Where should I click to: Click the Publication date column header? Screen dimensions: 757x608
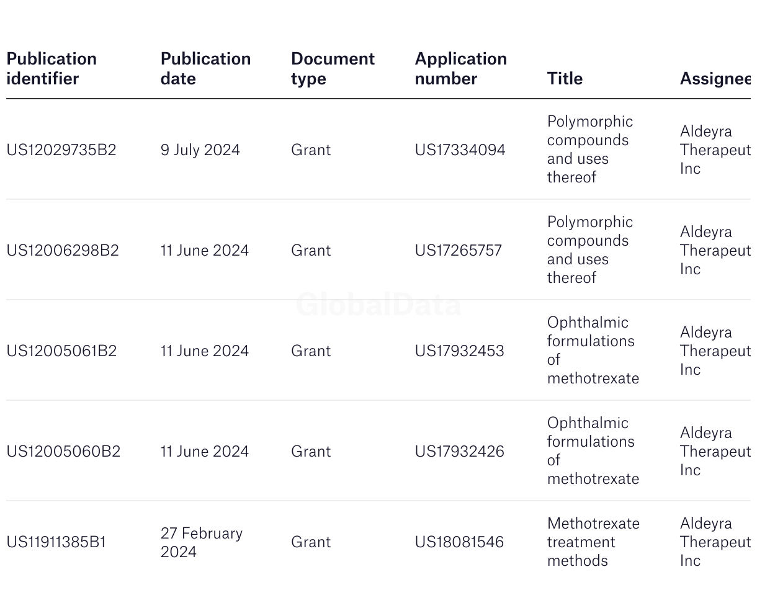click(x=205, y=68)
